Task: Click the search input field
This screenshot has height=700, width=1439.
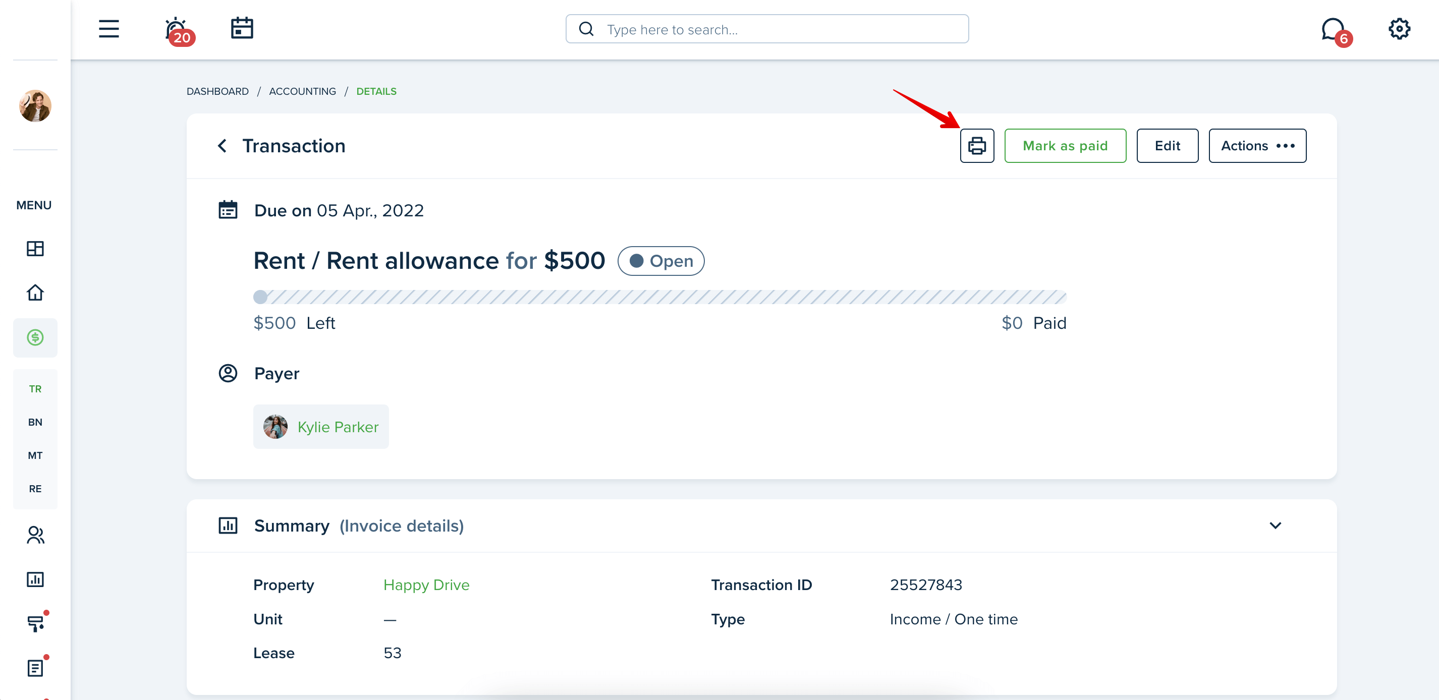Action: pyautogui.click(x=767, y=29)
